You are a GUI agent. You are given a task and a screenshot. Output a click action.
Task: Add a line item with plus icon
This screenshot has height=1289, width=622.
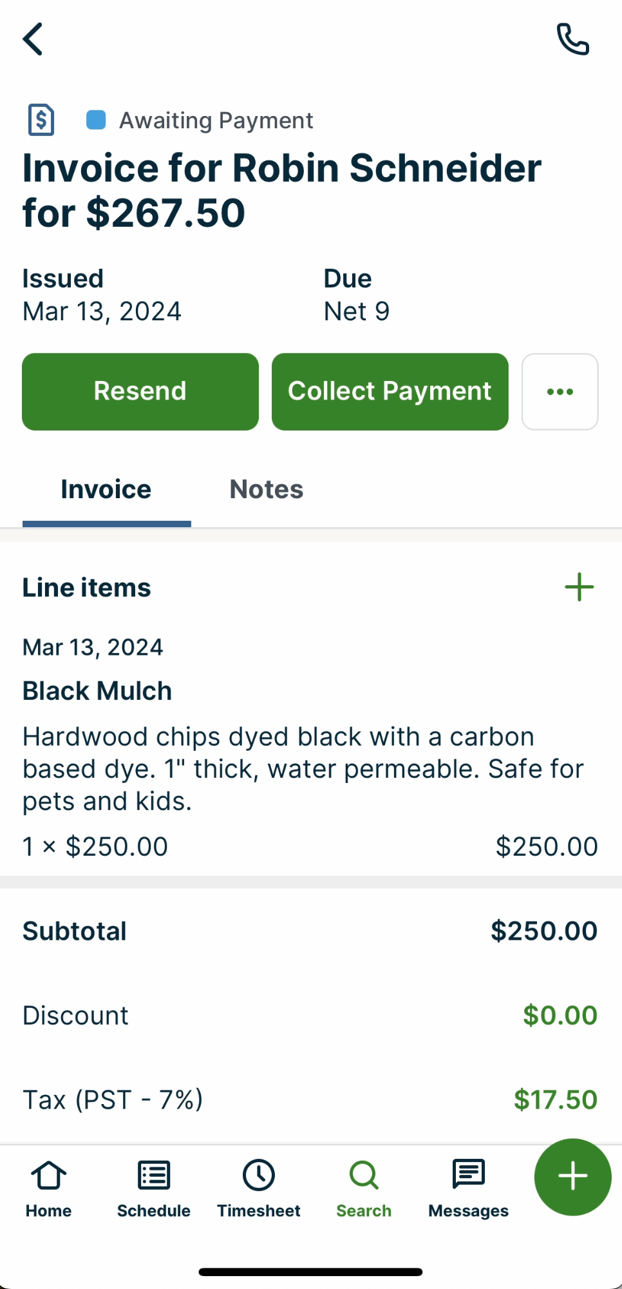click(579, 587)
